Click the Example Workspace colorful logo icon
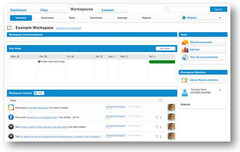This screenshot has width=240, height=152. tap(10, 28)
